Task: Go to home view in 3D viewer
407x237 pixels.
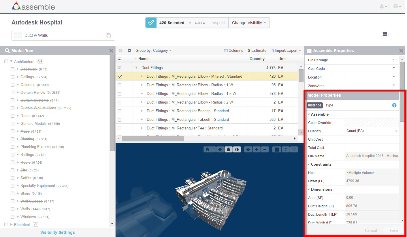Action: pyautogui.click(x=207, y=150)
